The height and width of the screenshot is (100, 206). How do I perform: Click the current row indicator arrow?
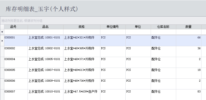[2, 41]
